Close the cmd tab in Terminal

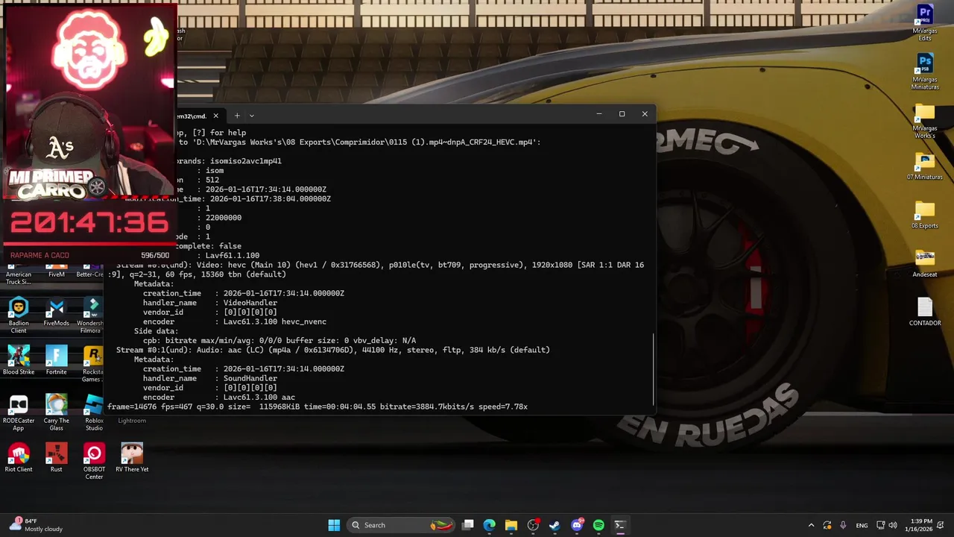pos(215,116)
